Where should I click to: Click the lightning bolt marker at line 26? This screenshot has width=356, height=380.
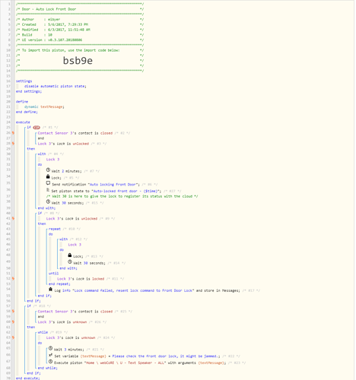pyautogui.click(x=13, y=133)
